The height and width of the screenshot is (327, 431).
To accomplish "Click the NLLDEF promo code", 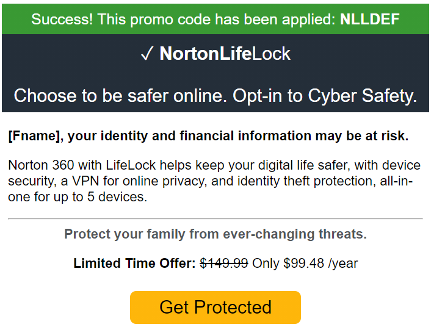I will (x=370, y=20).
